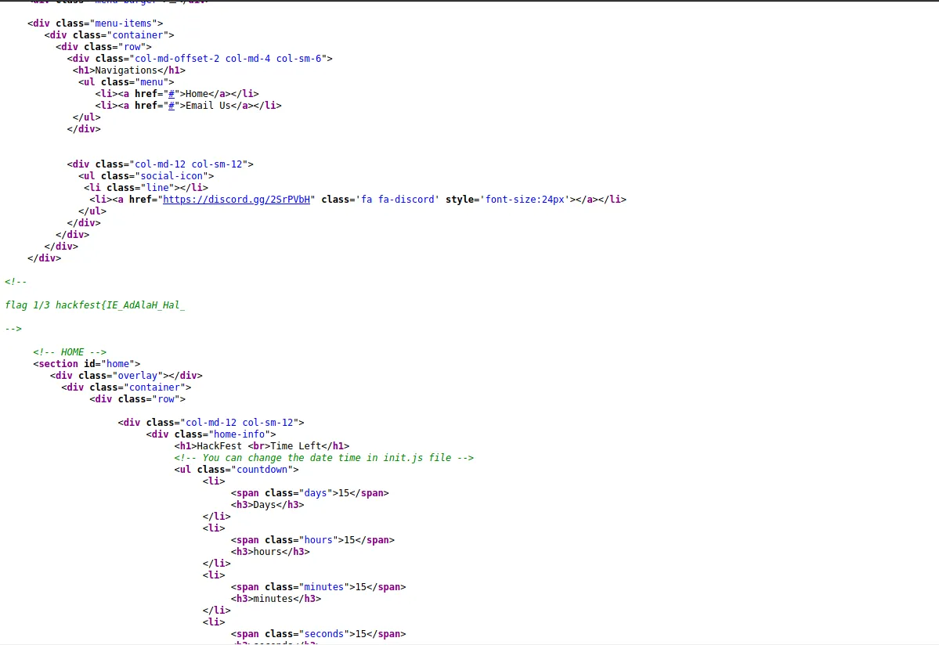The image size is (939, 645).
Task: Select the countdown ul class name
Action: (x=262, y=470)
